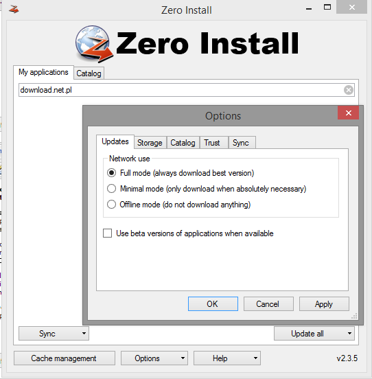Switch to the Storage tab

(x=150, y=143)
